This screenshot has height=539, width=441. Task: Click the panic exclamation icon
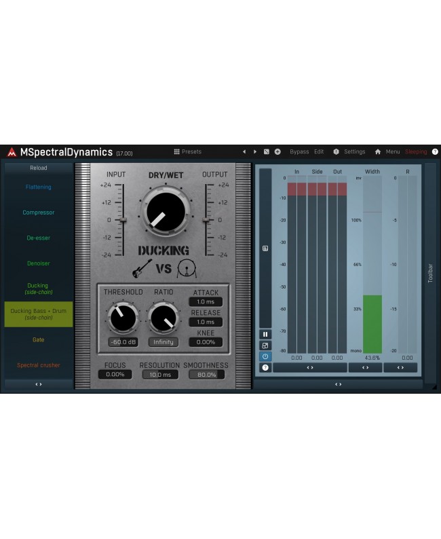[x=336, y=151]
